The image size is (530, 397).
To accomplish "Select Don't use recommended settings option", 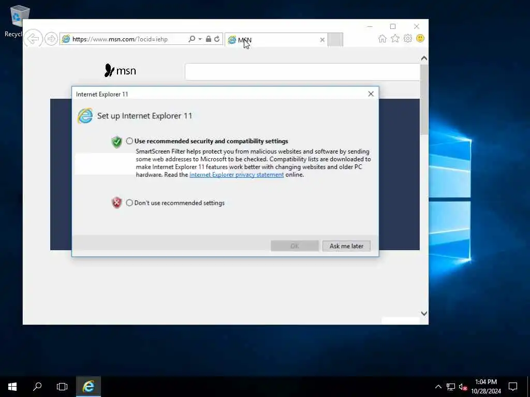I will pos(129,203).
